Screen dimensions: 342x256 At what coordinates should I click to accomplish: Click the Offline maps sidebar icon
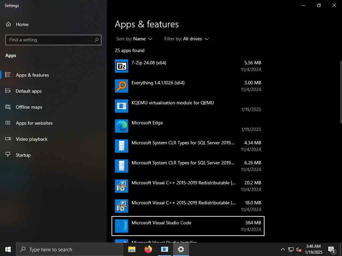[8, 107]
